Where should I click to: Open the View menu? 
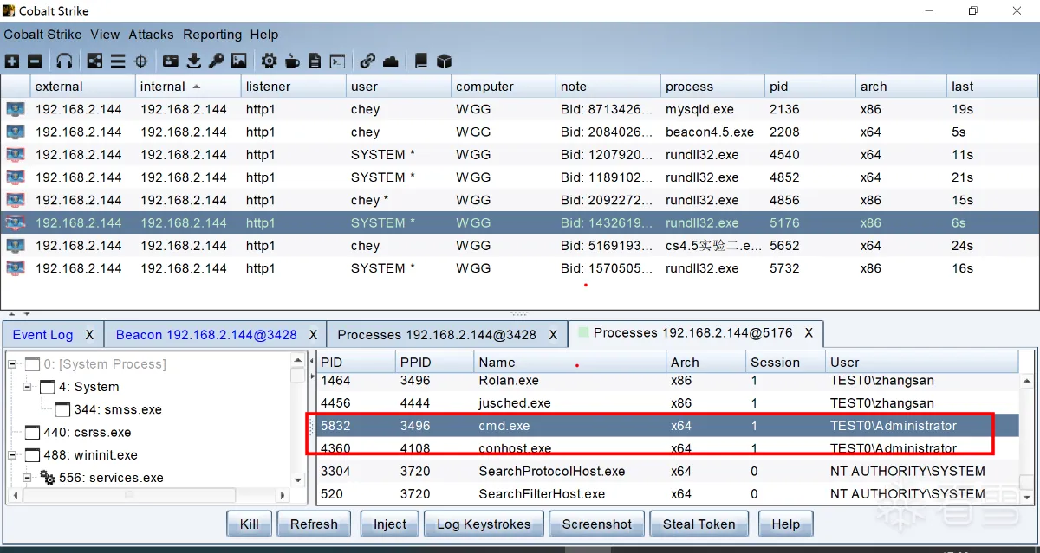105,35
